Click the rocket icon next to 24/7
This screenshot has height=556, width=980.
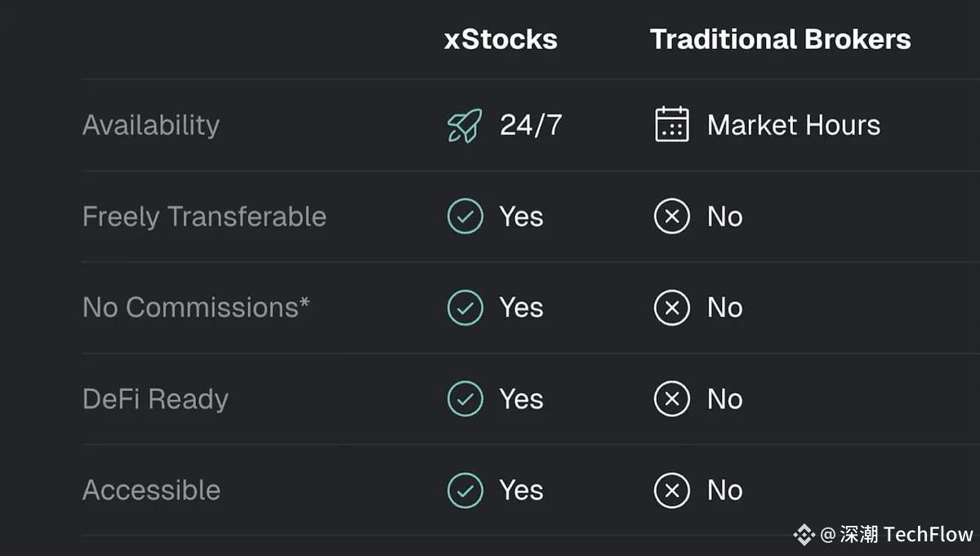point(465,126)
